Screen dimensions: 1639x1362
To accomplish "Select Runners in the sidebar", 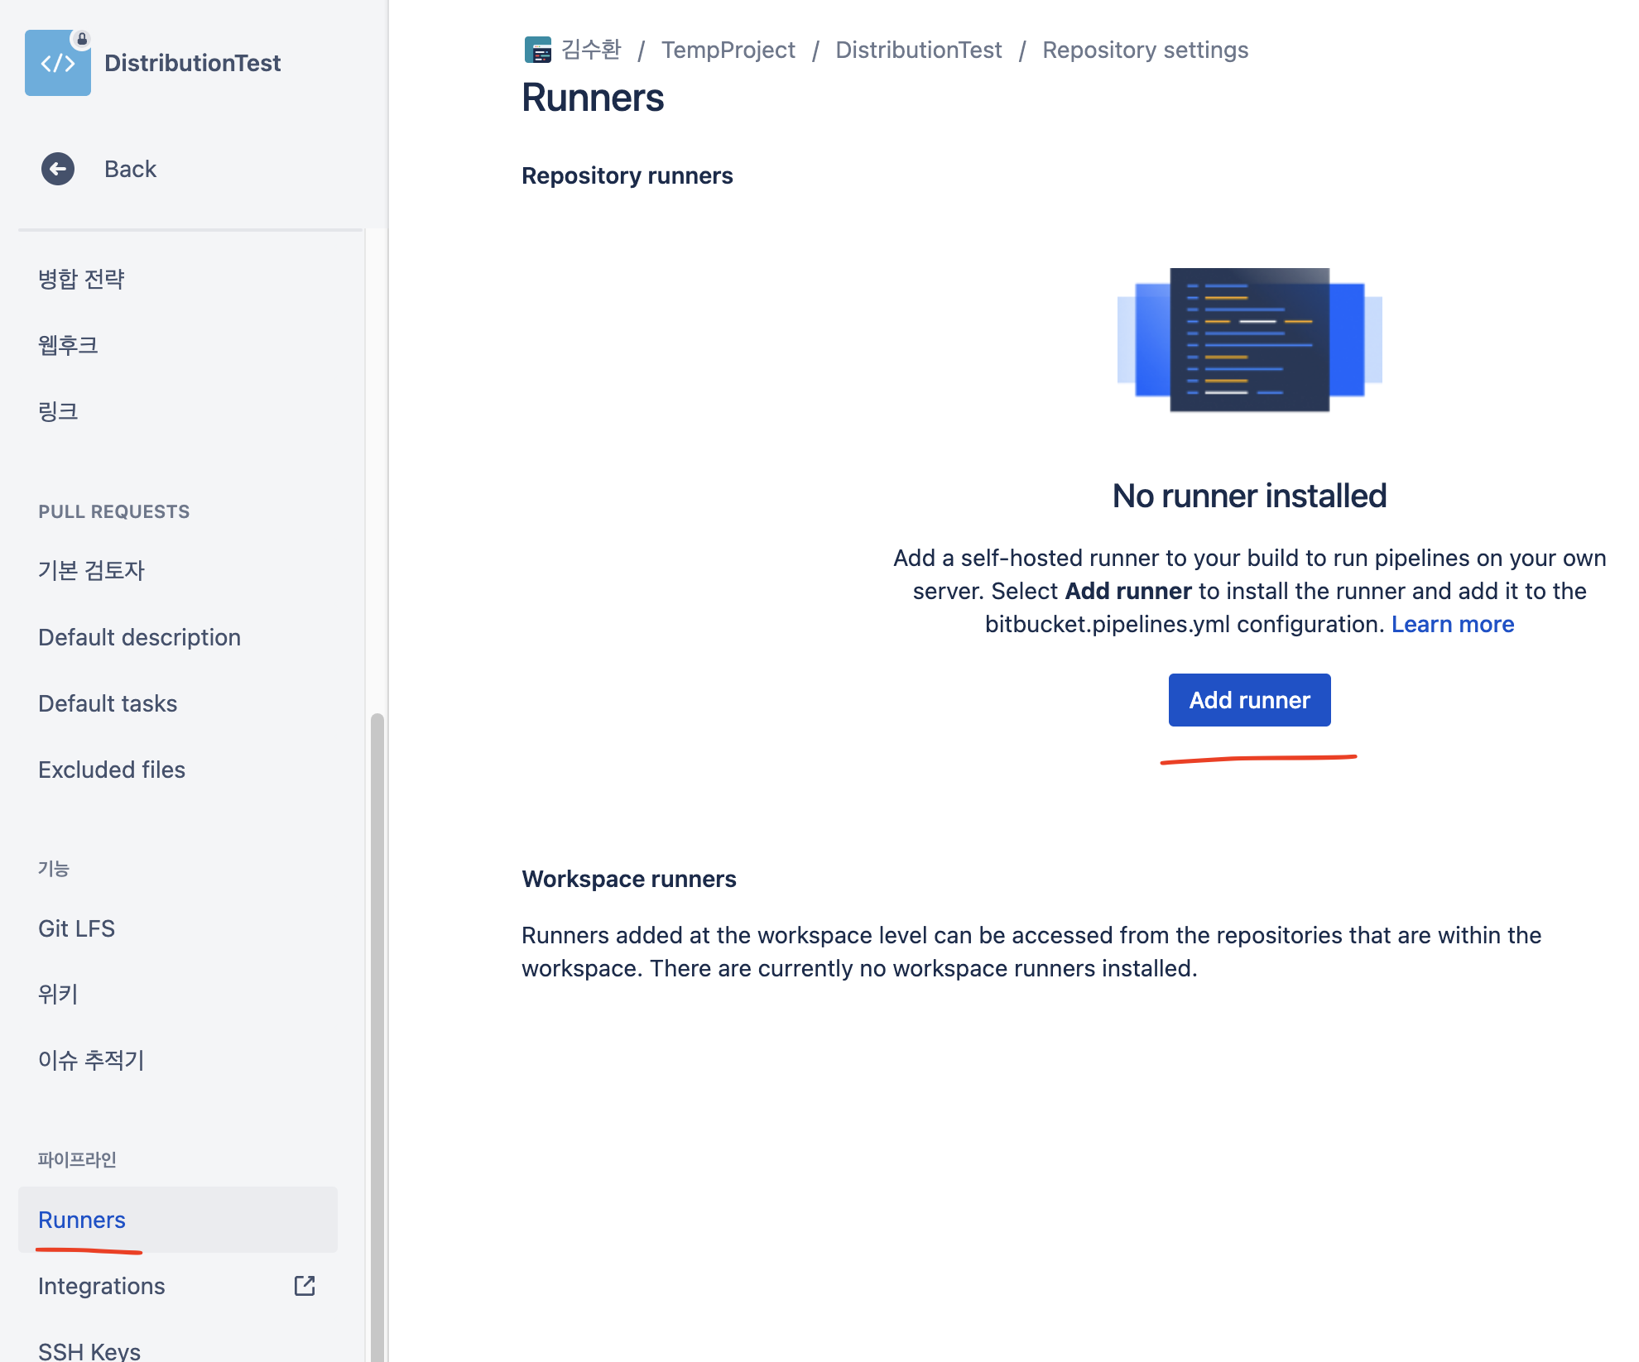I will [82, 1220].
